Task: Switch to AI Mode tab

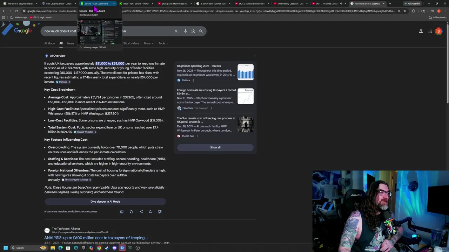Action: (x=49, y=43)
